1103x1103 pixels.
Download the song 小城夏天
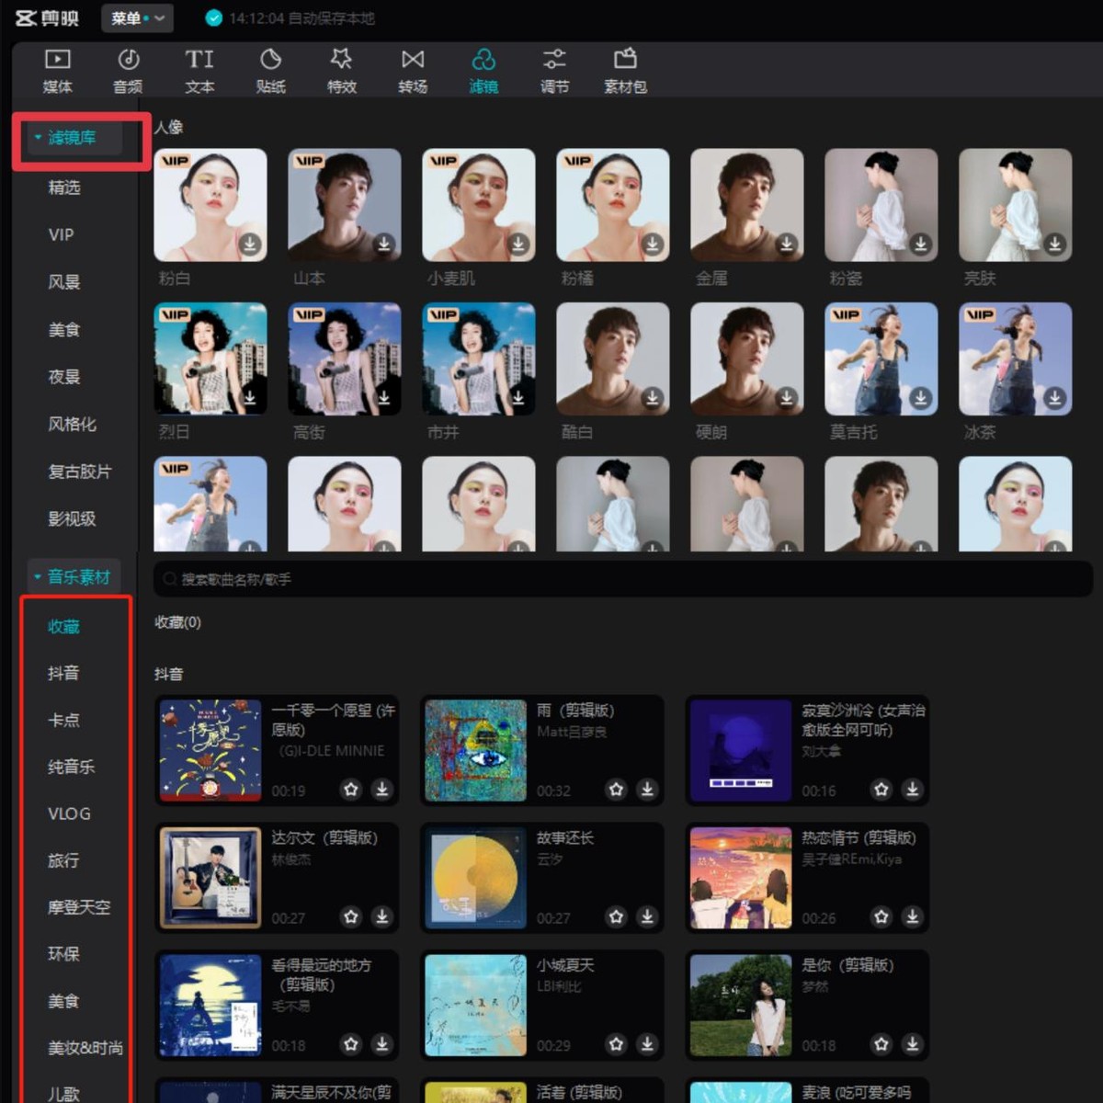point(647,1044)
